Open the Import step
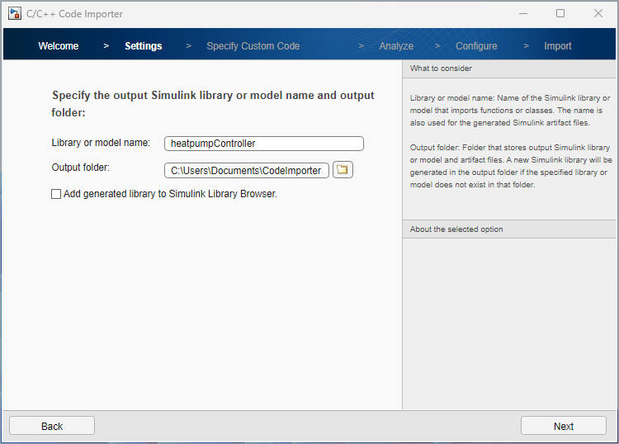Image resolution: width=619 pixels, height=444 pixels. tap(557, 45)
